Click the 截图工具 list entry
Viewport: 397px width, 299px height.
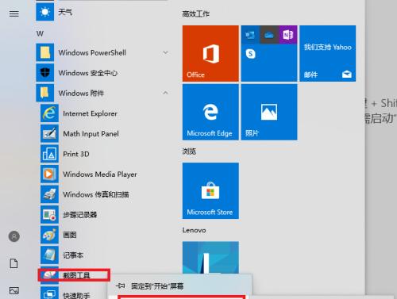pyautogui.click(x=74, y=275)
